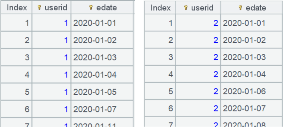
Task: Click right table edate column header
Action: coord(251,8)
